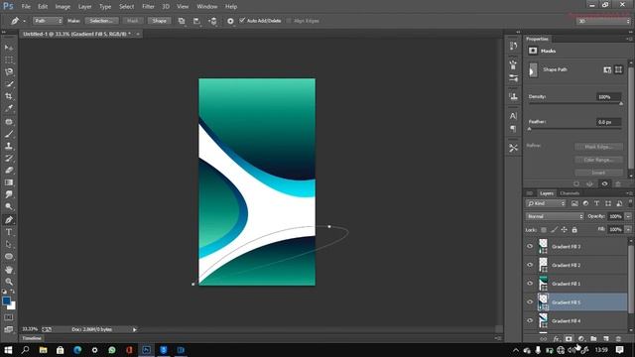Open the Opacity slider arrow
The height and width of the screenshot is (357, 635).
point(628,216)
